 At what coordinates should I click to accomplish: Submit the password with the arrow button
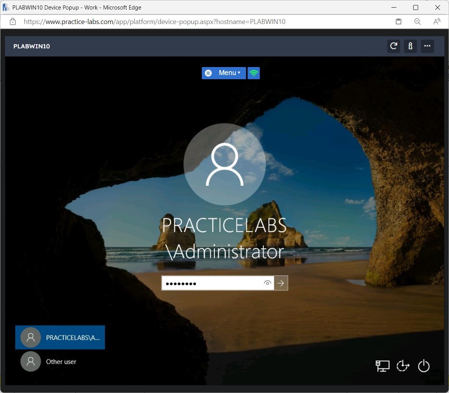pos(281,283)
